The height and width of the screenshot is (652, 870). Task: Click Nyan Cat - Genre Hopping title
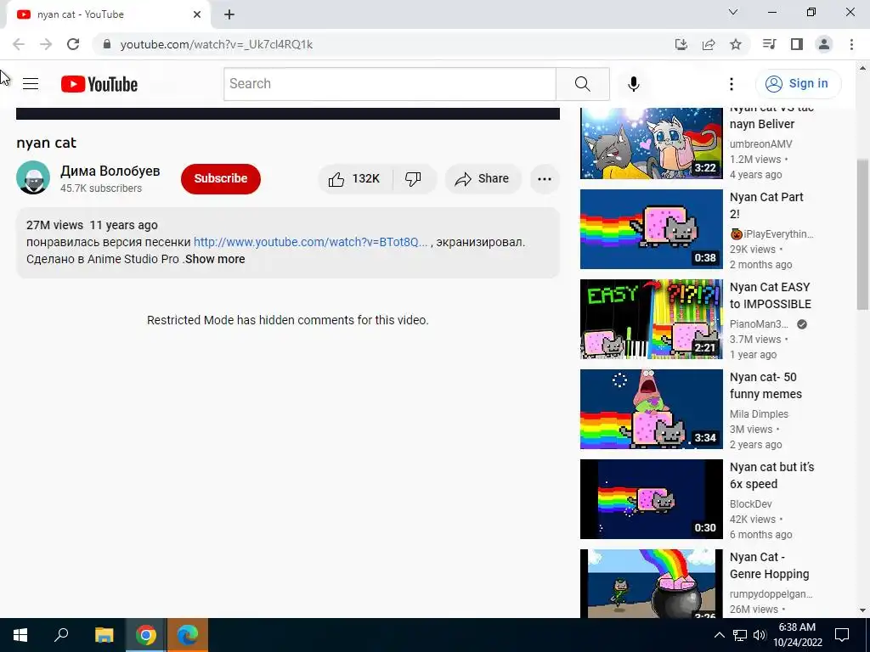coord(769,565)
